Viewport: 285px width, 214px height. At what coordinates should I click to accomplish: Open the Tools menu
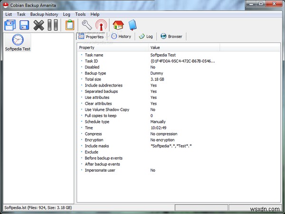(x=80, y=14)
